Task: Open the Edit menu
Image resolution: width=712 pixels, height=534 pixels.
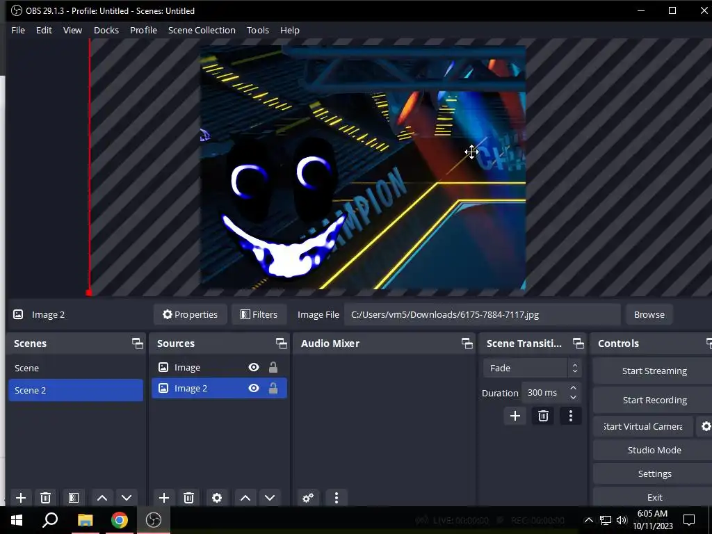Action: click(x=44, y=30)
